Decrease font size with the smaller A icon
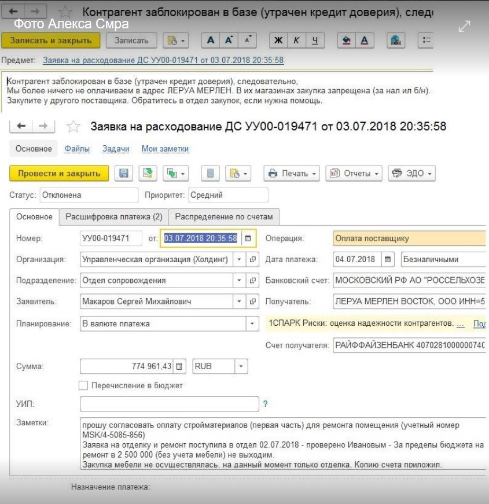489x504 pixels. coord(247,41)
